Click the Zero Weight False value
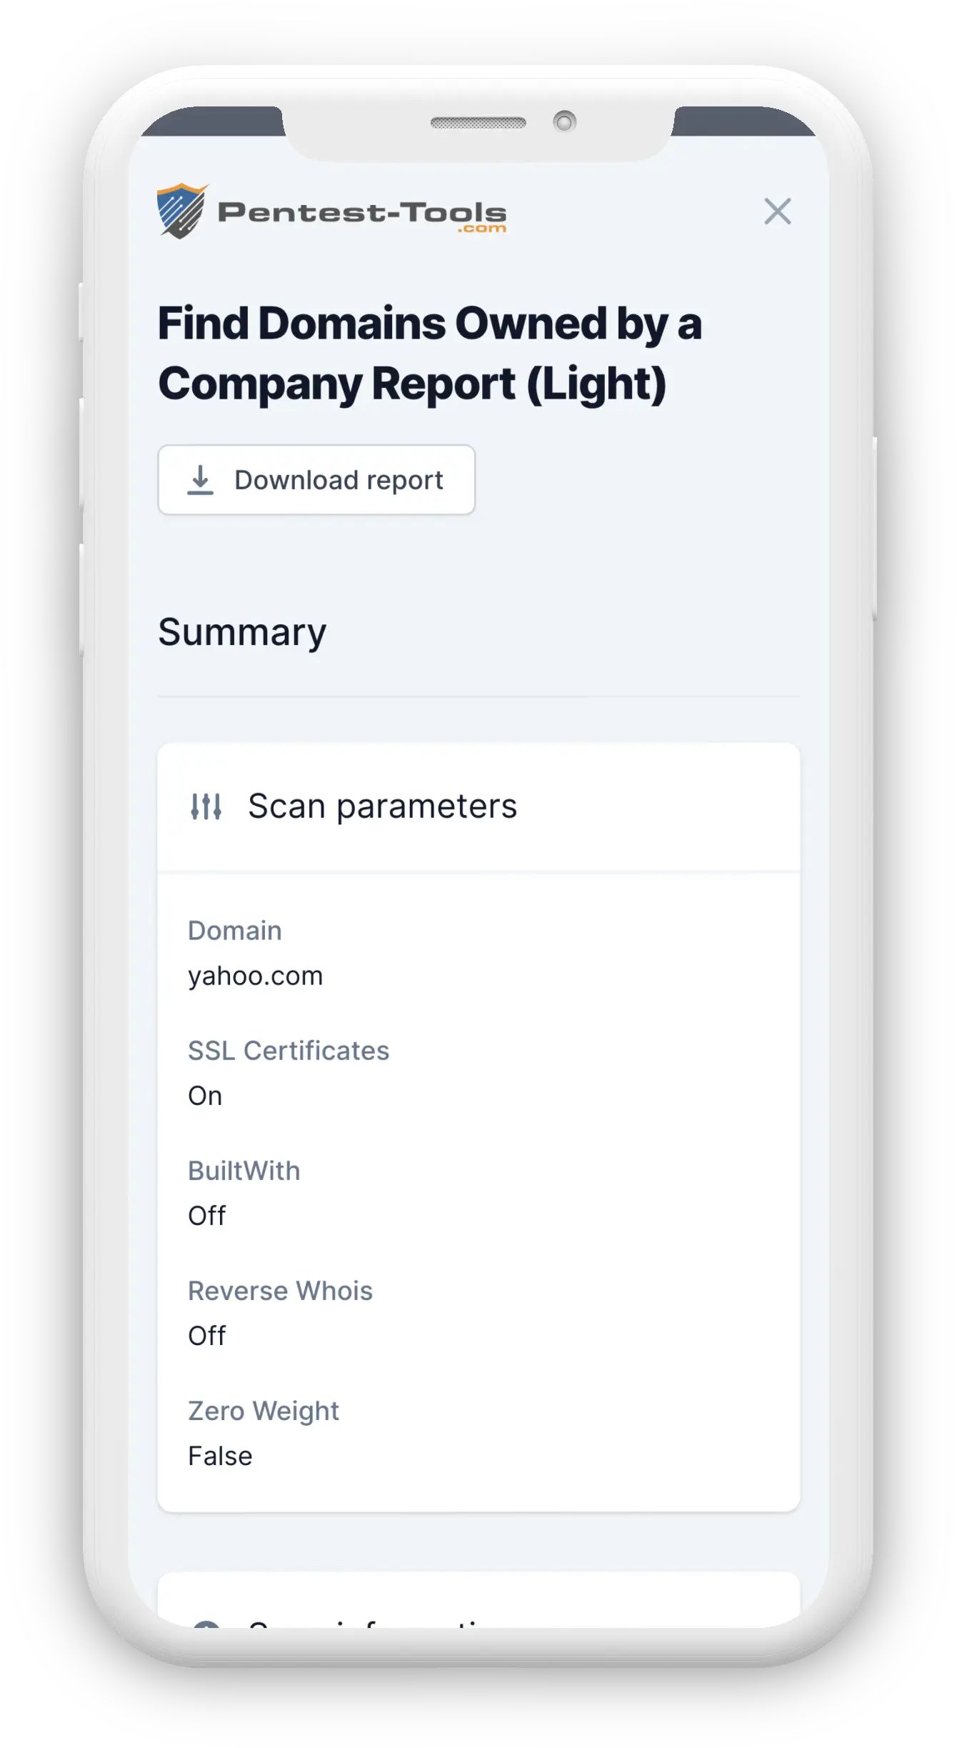 (x=220, y=1456)
